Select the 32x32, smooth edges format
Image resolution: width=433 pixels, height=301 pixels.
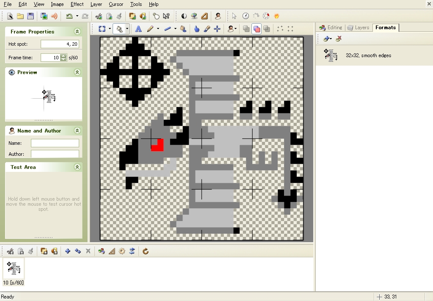(x=374, y=55)
